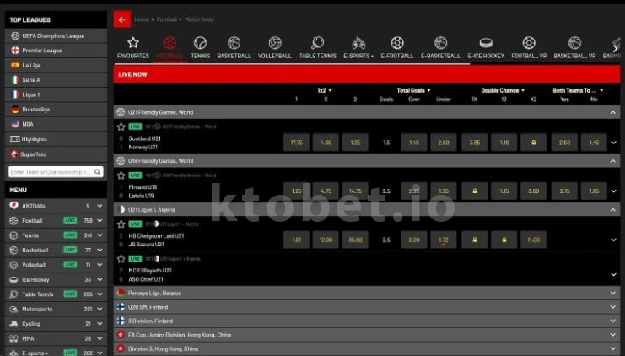625x356 pixels.
Task: Expand the Football menu chevron in the sidebar
Action: click(x=100, y=220)
